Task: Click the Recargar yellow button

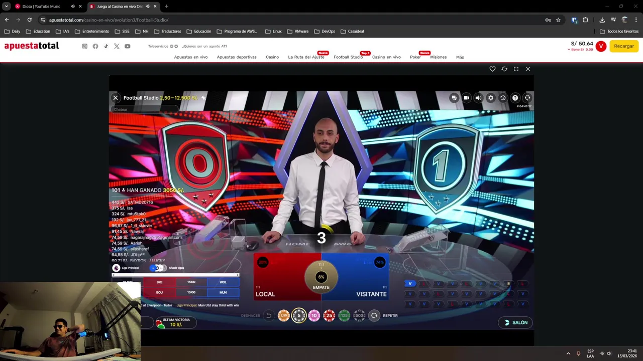Action: tap(624, 46)
